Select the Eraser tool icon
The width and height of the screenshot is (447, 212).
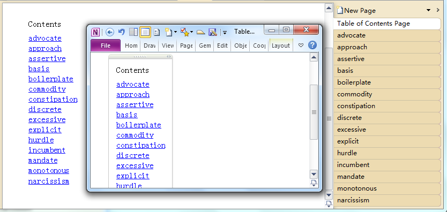(201, 32)
